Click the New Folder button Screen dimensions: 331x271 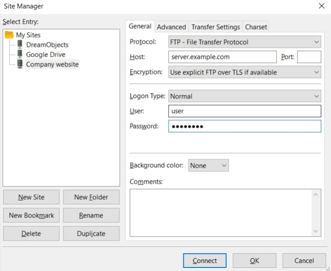[x=91, y=197]
